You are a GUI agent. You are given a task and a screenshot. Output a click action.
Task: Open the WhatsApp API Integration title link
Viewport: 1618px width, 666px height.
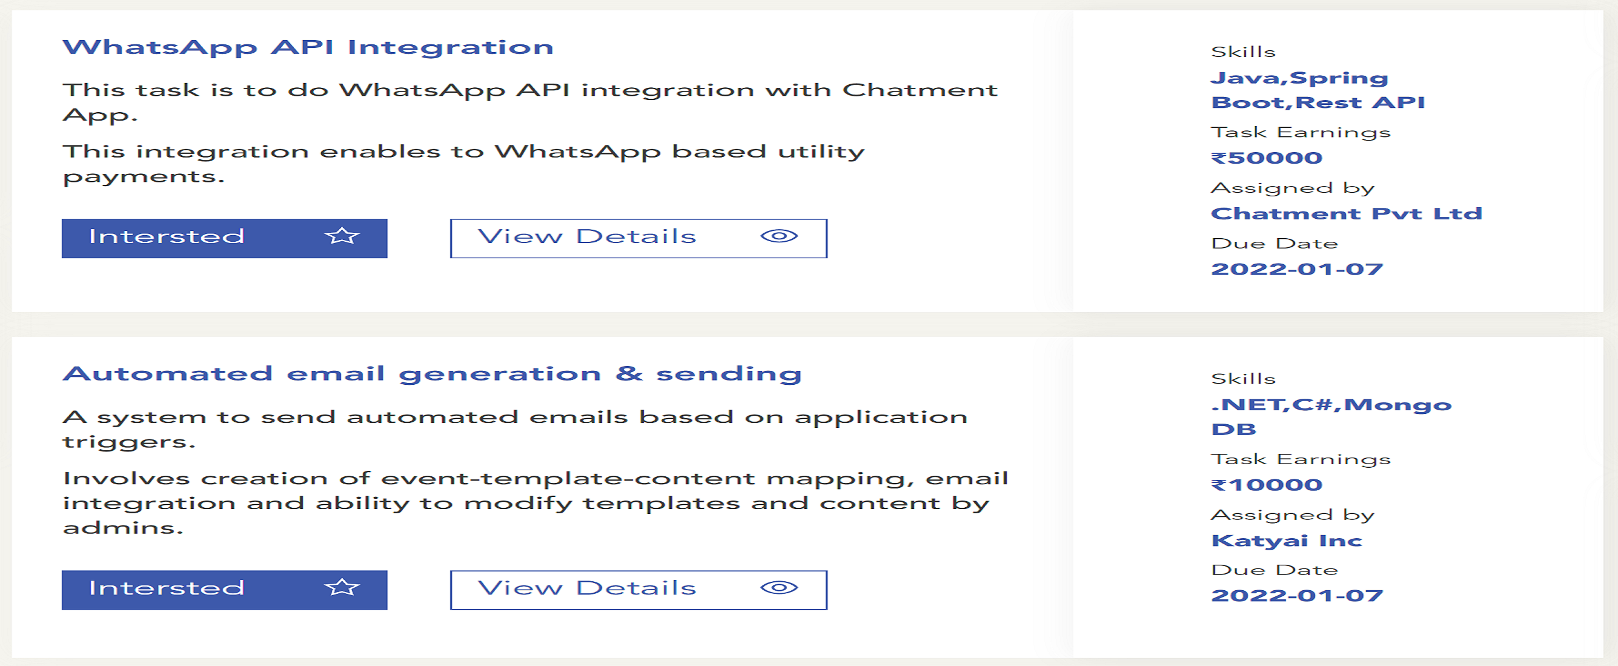308,48
